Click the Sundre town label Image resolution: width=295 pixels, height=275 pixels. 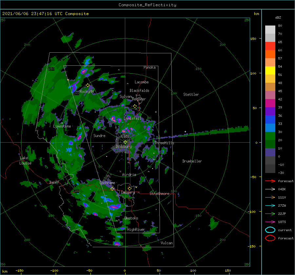pyautogui.click(x=99, y=135)
